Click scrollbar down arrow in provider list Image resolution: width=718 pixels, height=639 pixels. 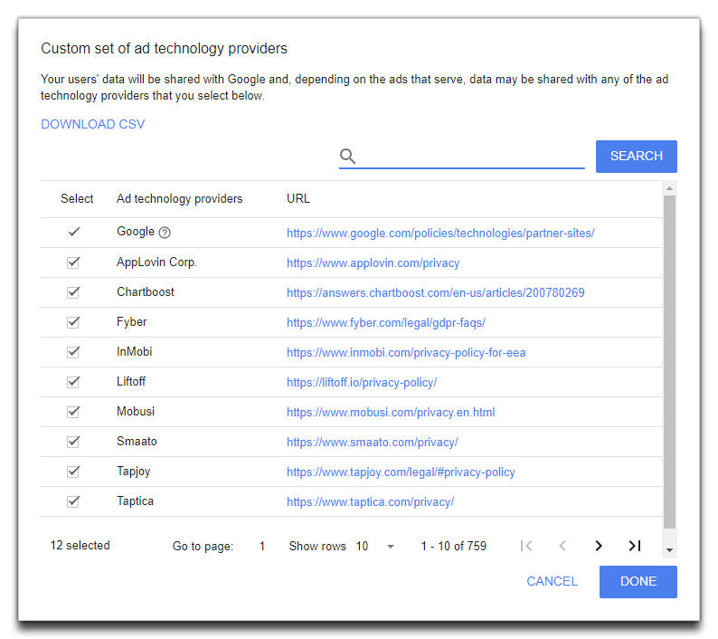point(669,549)
